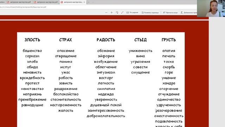The width and height of the screenshot is (225, 127).
Task: Click the word 'восторг'
Action: [x=106, y=78]
